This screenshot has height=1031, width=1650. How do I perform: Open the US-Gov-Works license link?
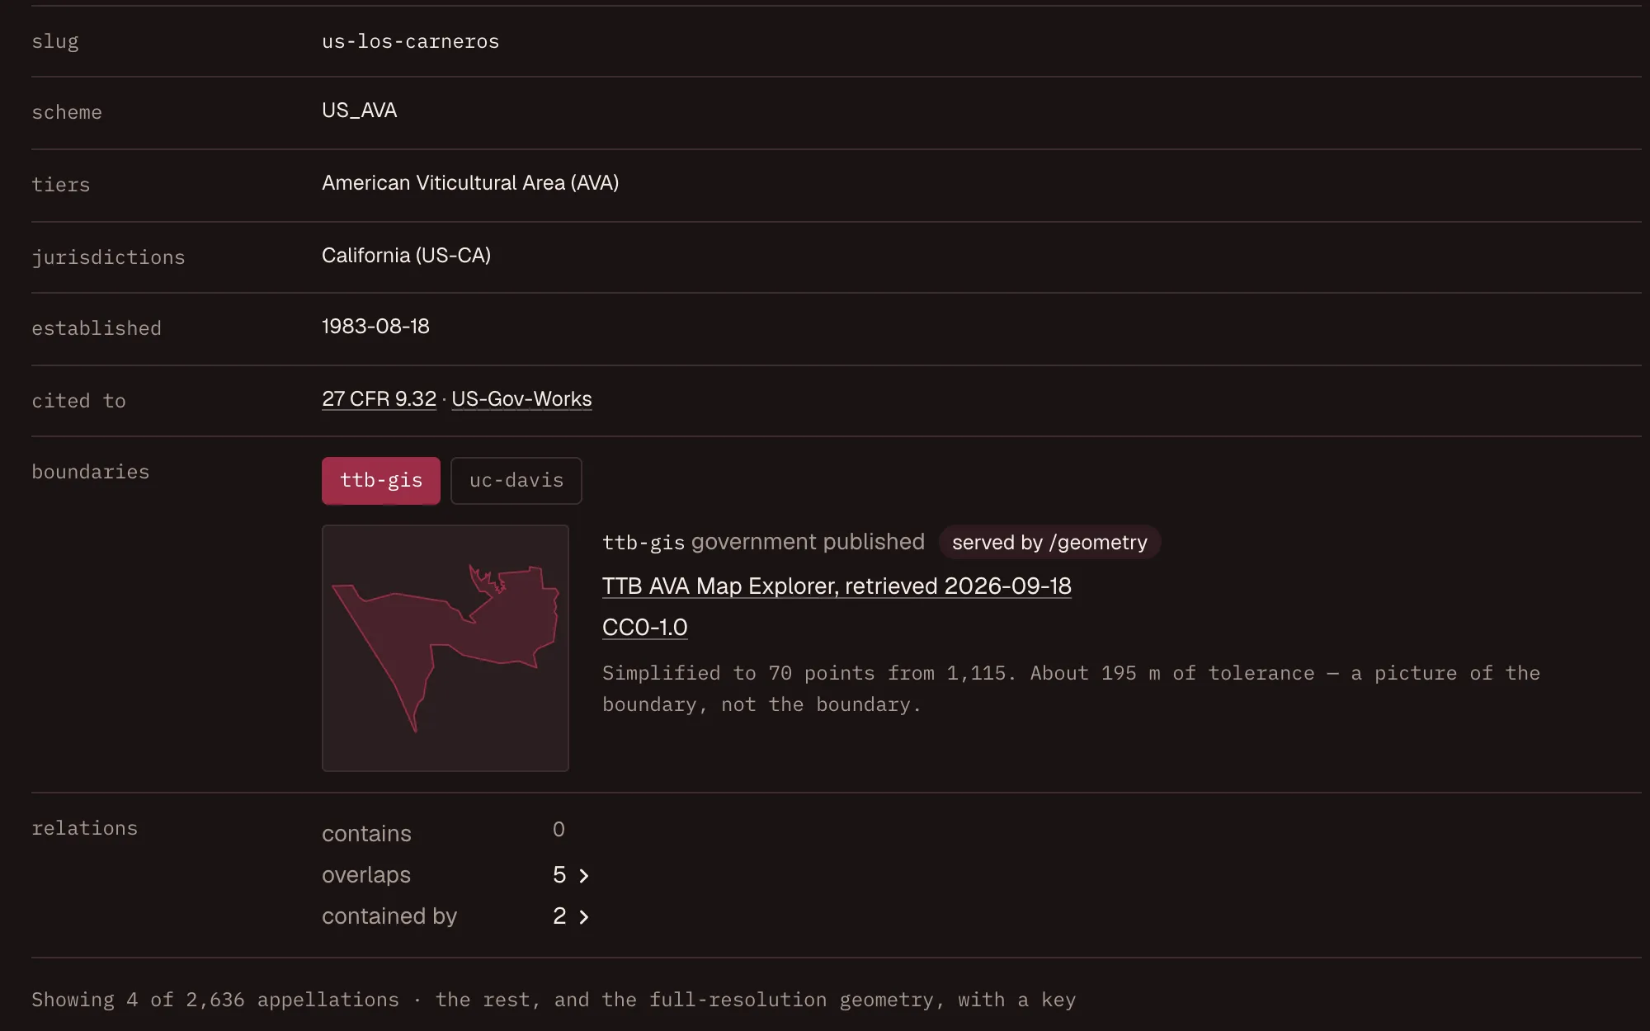click(521, 399)
